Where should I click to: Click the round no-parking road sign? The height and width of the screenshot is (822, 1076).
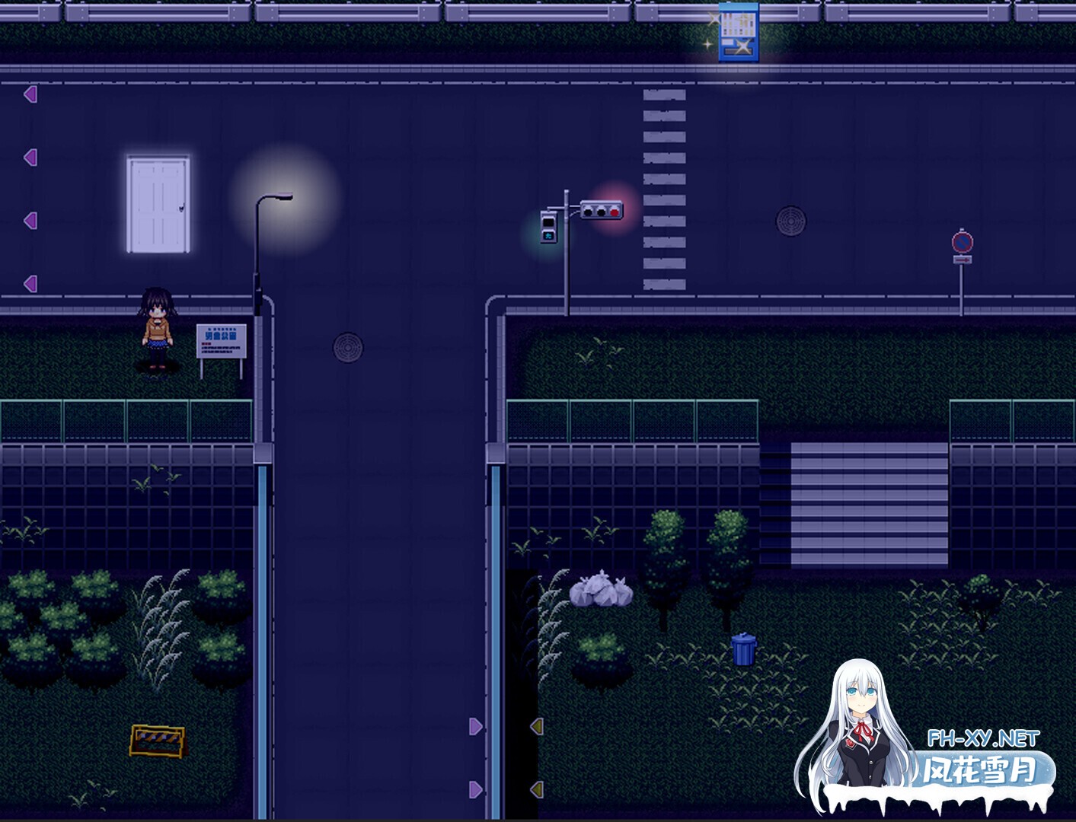coord(963,243)
